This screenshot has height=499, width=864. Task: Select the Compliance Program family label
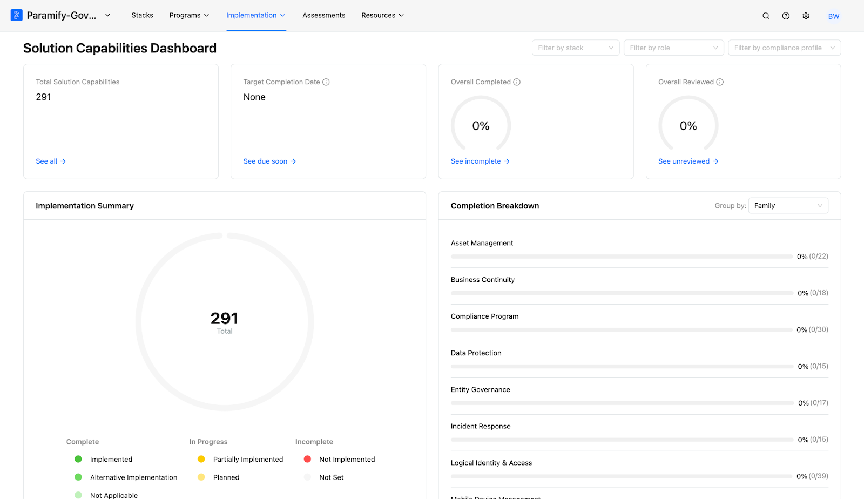(x=484, y=316)
